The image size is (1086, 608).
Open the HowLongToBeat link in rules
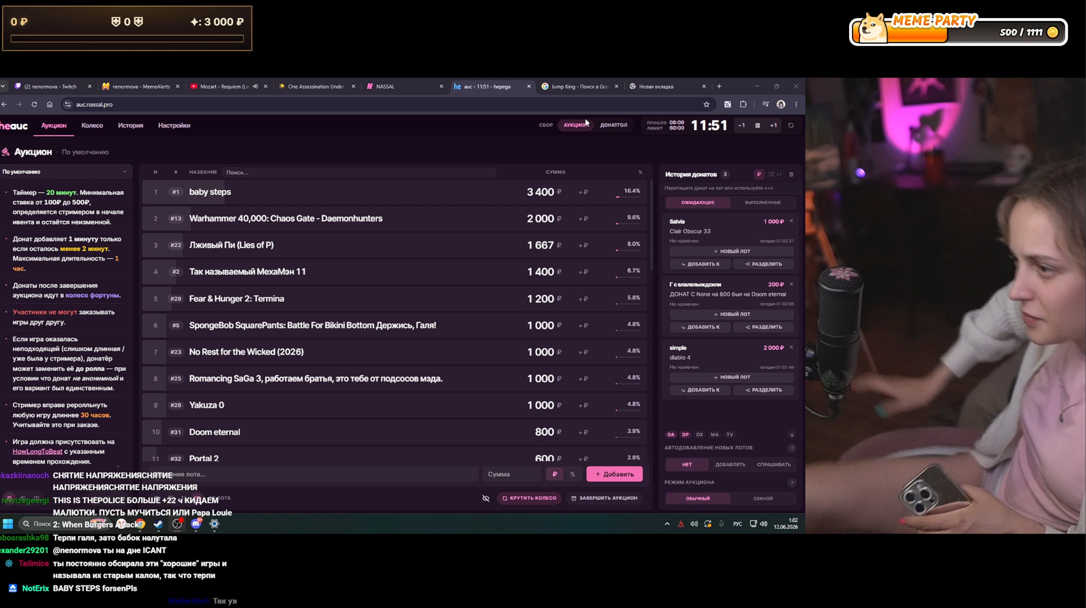coord(38,452)
